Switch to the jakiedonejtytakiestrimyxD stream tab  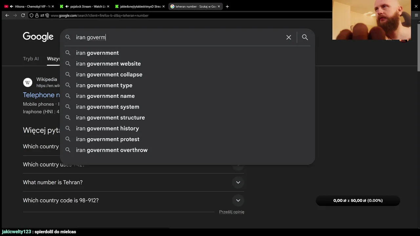click(140, 7)
